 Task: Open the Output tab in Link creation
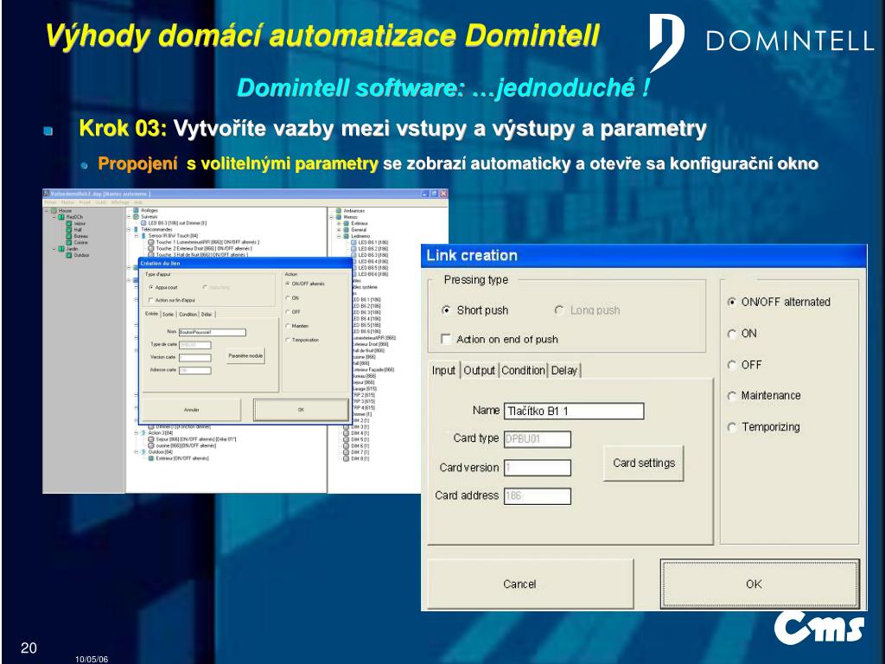(479, 370)
